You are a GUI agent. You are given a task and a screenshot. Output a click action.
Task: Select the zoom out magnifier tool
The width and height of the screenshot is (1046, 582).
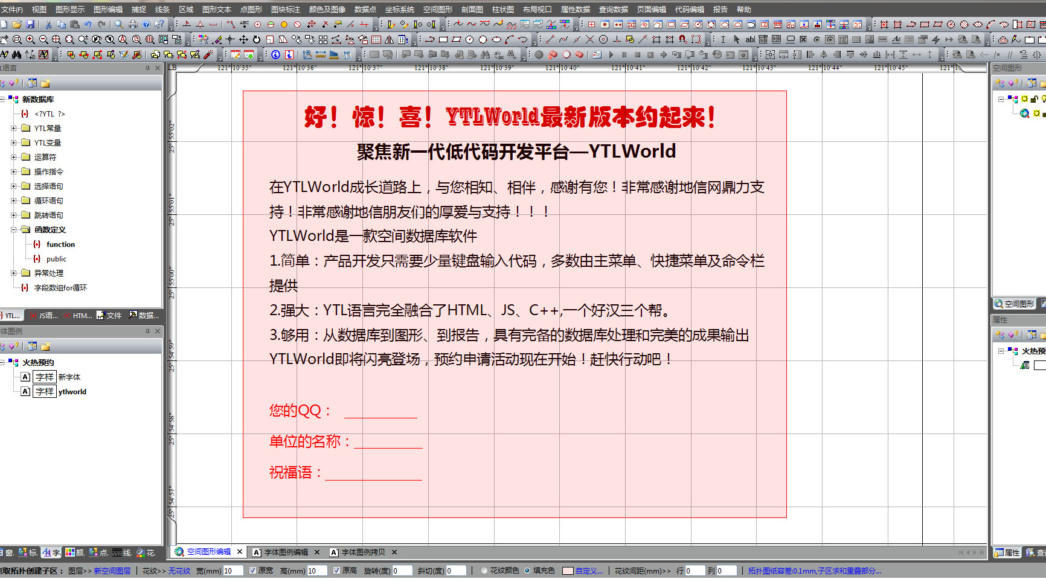pos(43,39)
